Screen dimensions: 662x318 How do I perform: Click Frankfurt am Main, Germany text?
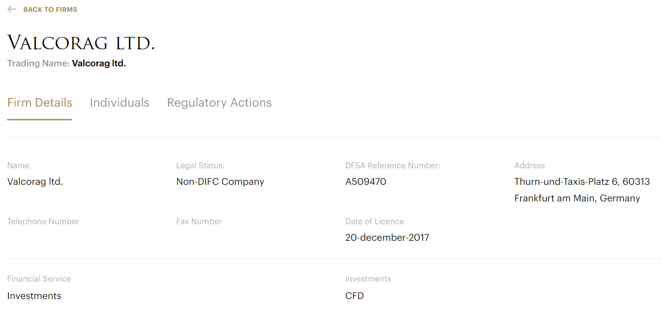pyautogui.click(x=577, y=198)
